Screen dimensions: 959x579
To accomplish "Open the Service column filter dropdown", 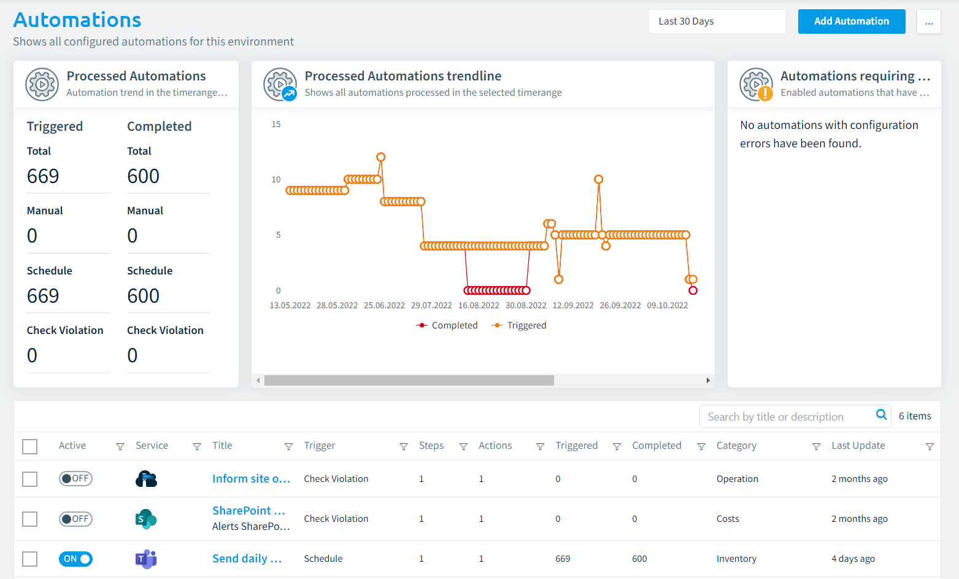I will click(197, 446).
